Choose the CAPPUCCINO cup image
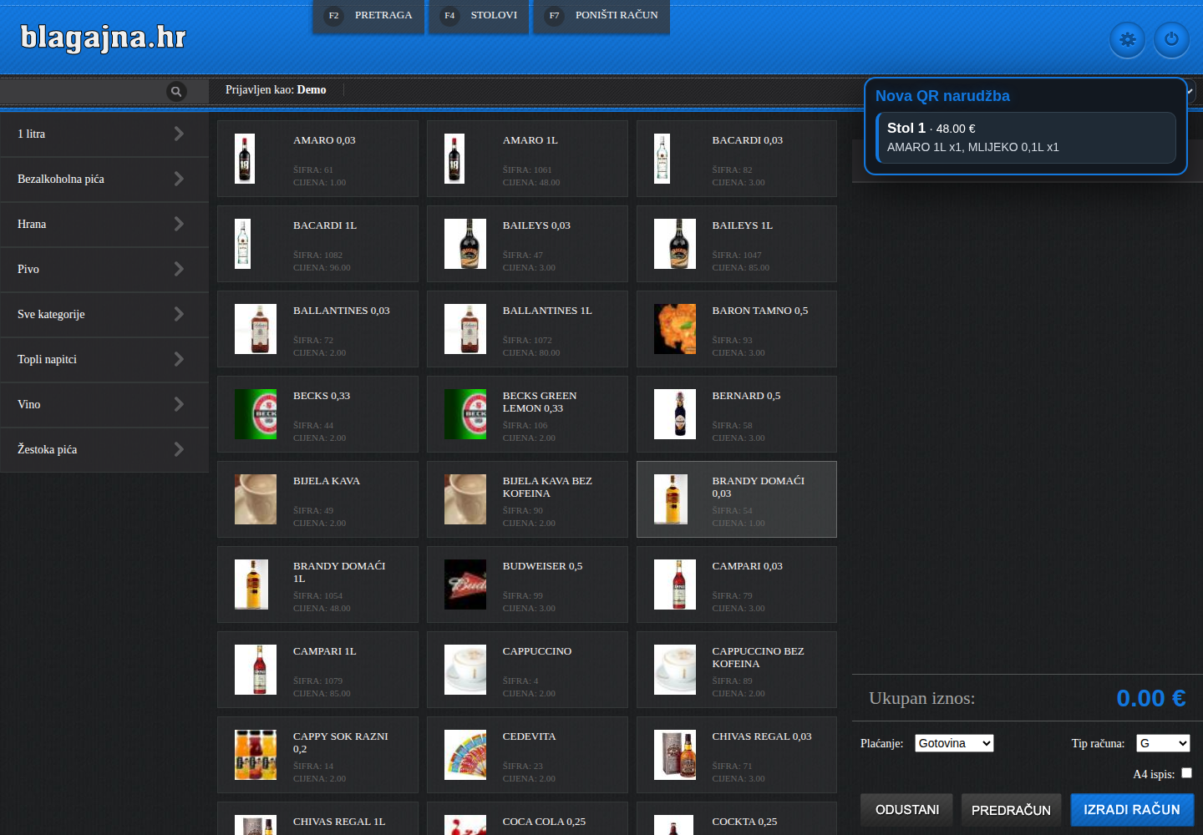This screenshot has width=1203, height=835. [x=465, y=670]
